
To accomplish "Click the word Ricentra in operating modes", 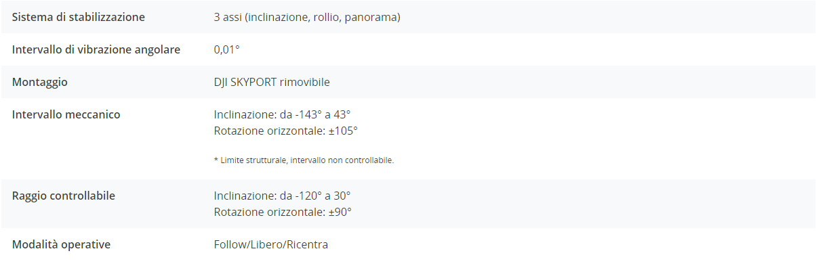I will 308,244.
